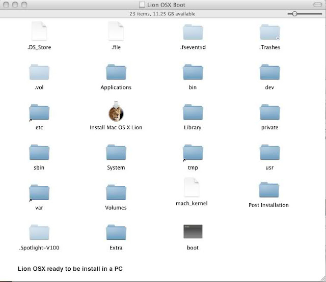Click the window minimize button
Viewport: 326px width, 282px height.
coord(15,5)
